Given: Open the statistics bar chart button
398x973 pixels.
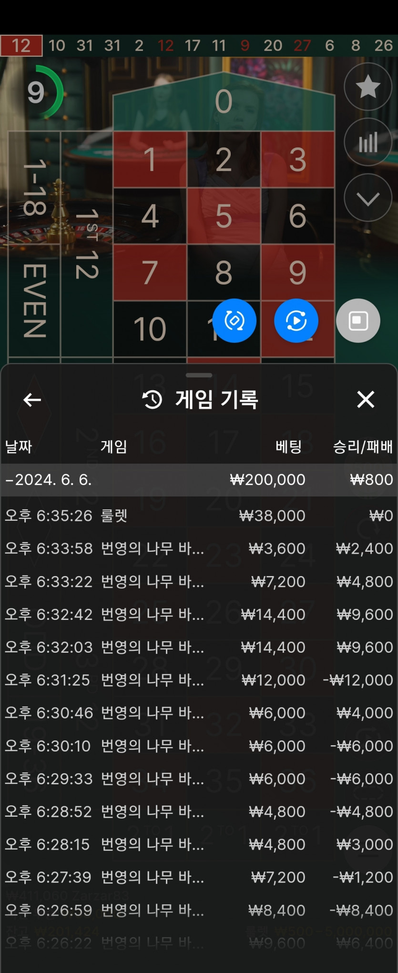Looking at the screenshot, I should point(368,142).
